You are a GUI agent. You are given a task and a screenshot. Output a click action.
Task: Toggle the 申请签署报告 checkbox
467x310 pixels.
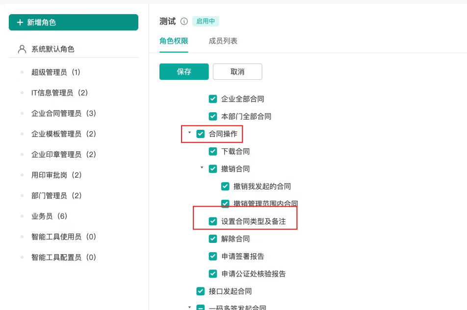tap(213, 256)
